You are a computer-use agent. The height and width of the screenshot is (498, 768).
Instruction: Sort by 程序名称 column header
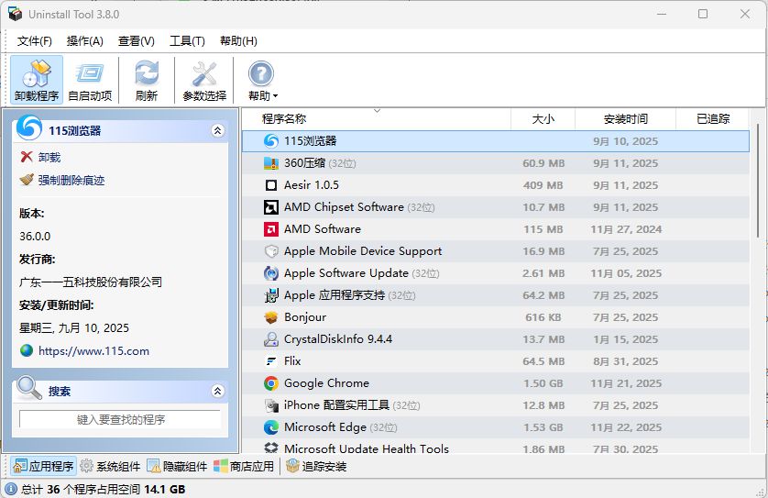(x=376, y=119)
